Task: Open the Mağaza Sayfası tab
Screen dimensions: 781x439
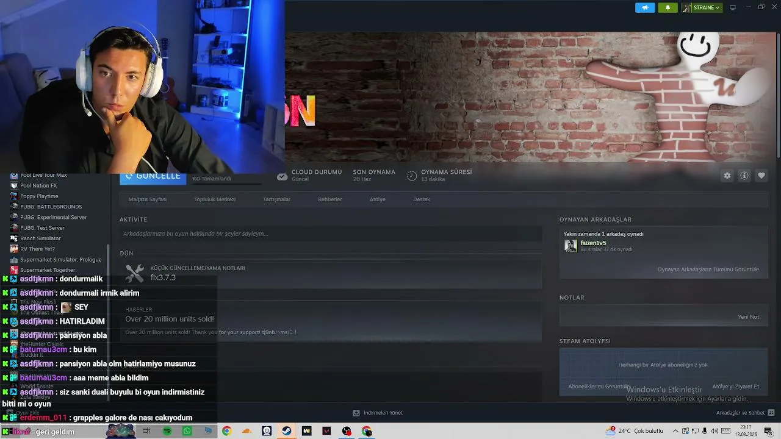Action: (148, 199)
